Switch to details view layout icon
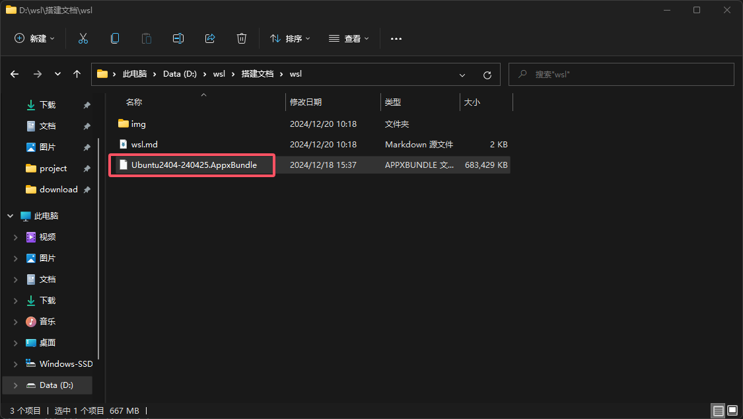Image resolution: width=743 pixels, height=419 pixels. [x=719, y=410]
